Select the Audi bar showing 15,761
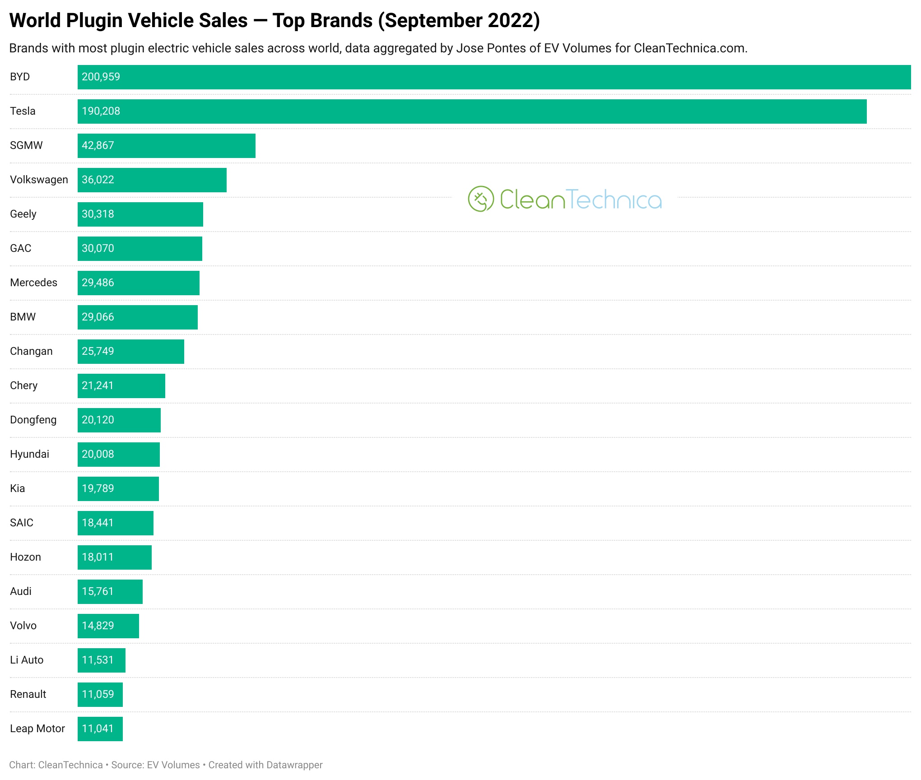 [110, 592]
